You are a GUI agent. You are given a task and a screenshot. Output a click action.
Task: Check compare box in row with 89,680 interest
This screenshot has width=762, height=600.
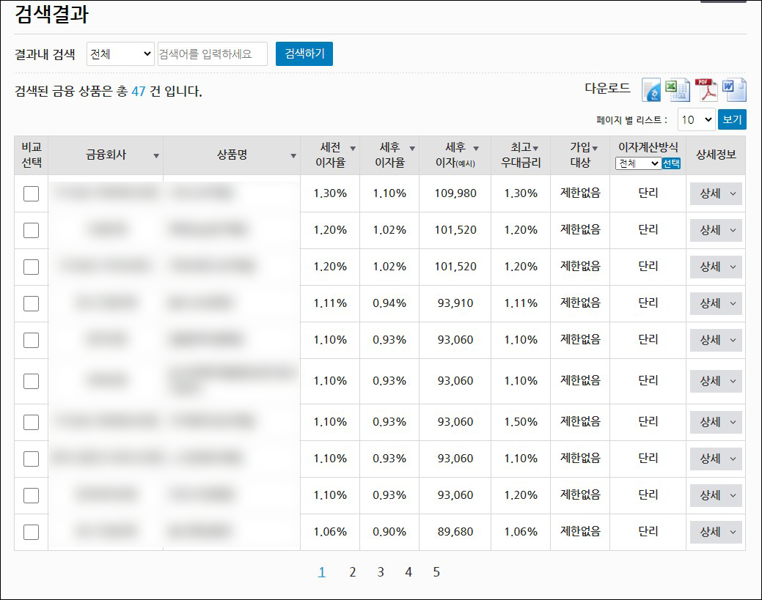click(31, 532)
